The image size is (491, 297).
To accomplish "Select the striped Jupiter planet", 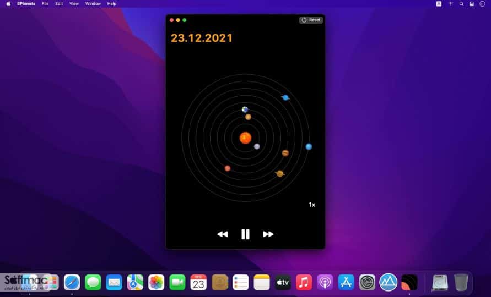I will pyautogui.click(x=285, y=153).
